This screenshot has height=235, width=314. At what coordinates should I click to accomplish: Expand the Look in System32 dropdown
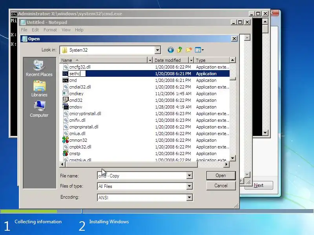(158, 50)
